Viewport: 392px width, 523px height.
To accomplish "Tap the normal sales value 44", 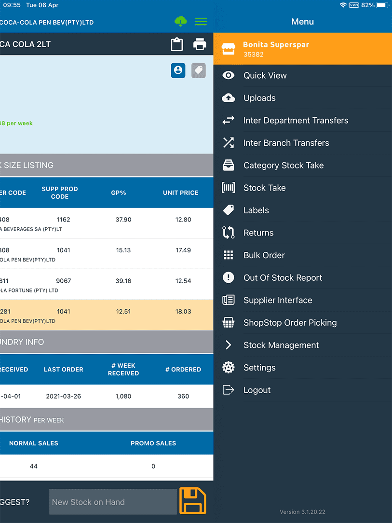I will [x=34, y=466].
